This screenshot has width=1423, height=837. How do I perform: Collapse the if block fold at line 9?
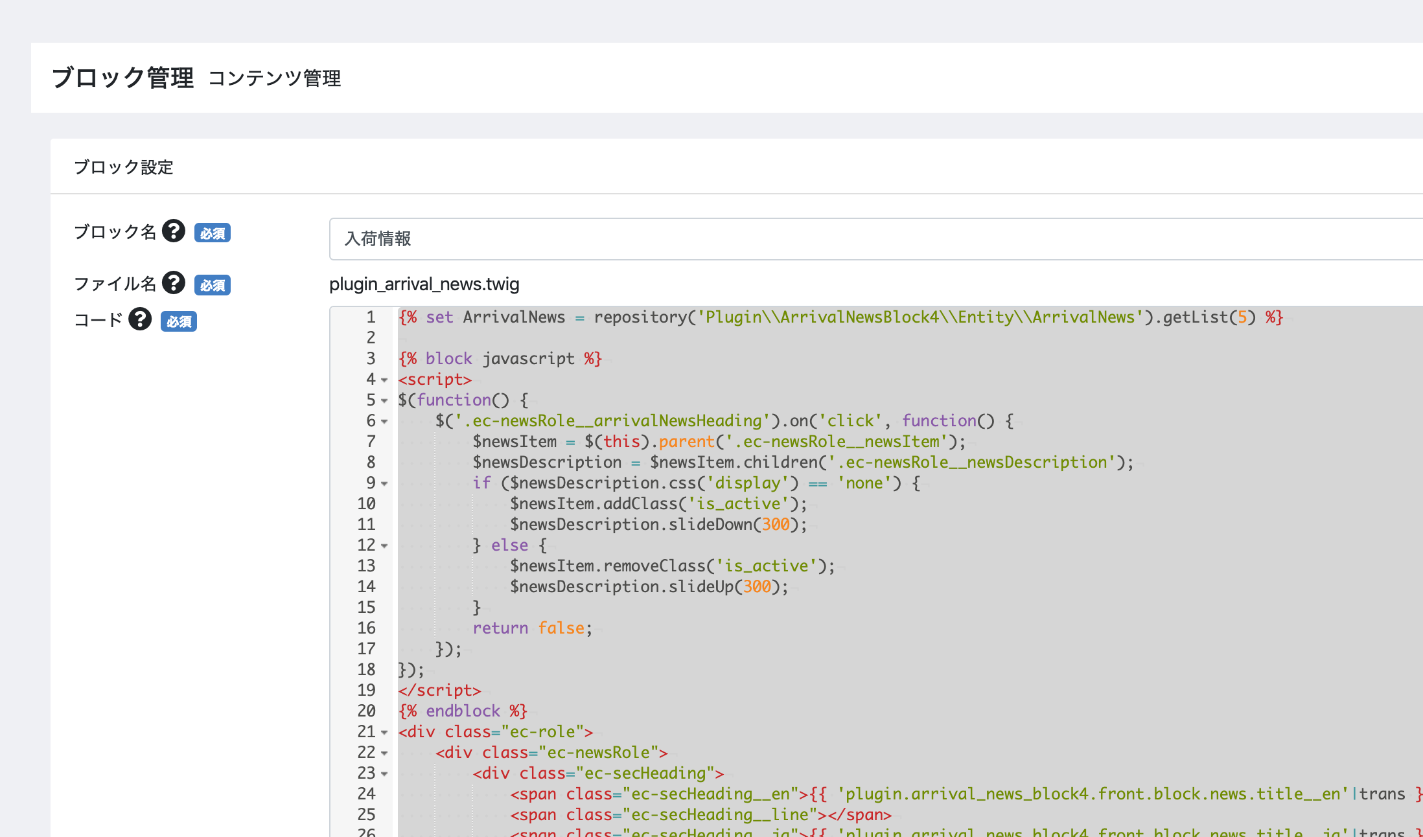pos(384,484)
